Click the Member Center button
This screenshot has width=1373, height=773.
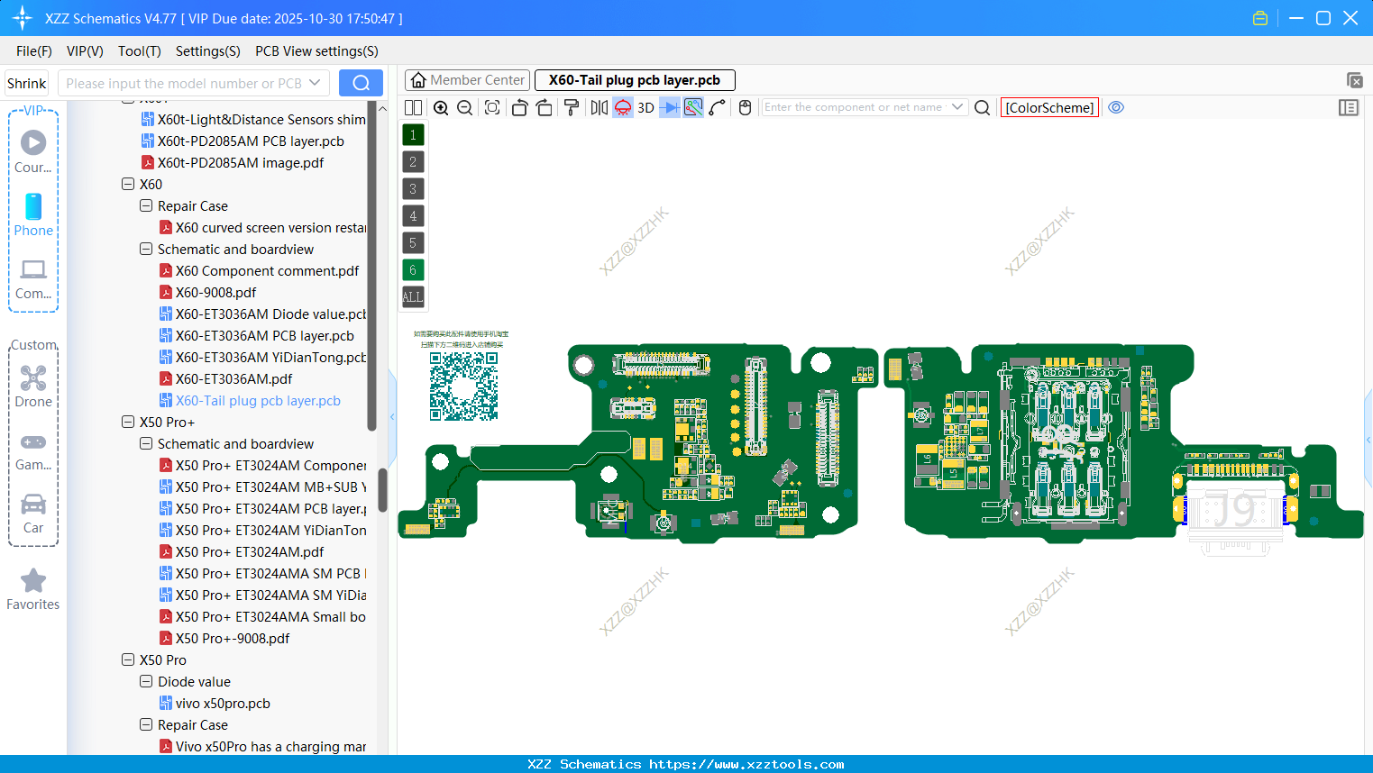pos(467,79)
